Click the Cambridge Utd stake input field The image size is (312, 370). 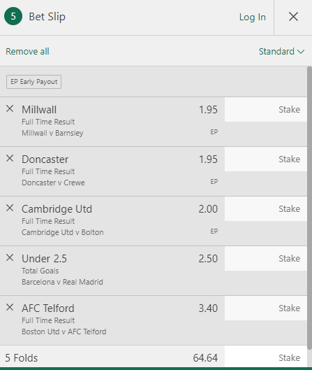point(266,209)
